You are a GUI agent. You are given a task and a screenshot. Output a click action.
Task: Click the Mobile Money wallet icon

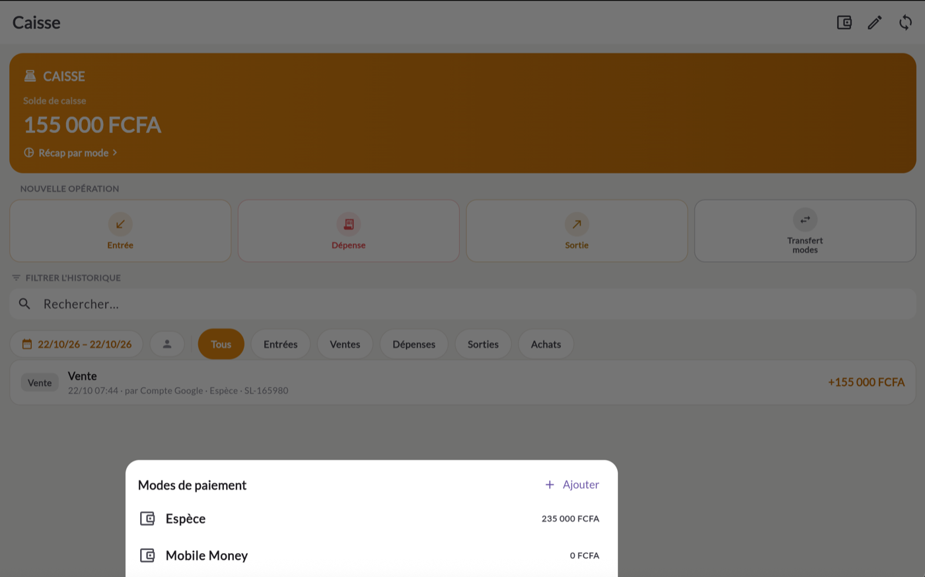(147, 556)
